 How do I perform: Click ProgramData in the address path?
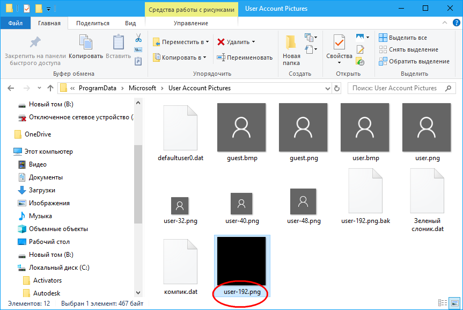click(x=98, y=88)
